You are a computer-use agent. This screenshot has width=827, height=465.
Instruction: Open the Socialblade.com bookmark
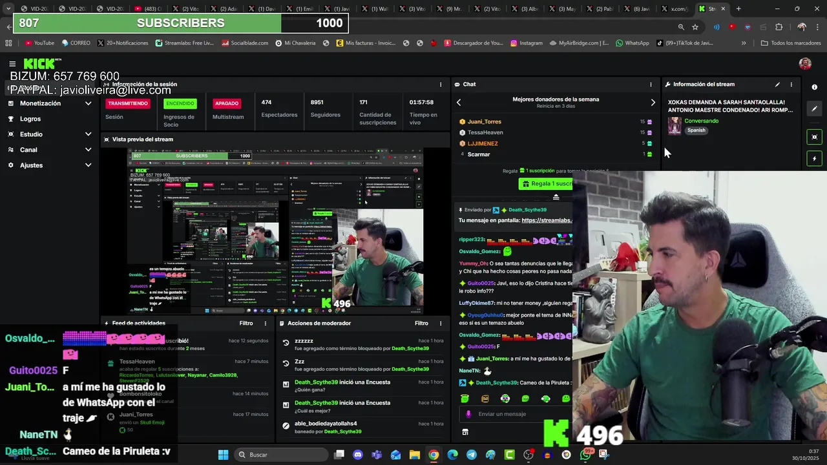[245, 43]
